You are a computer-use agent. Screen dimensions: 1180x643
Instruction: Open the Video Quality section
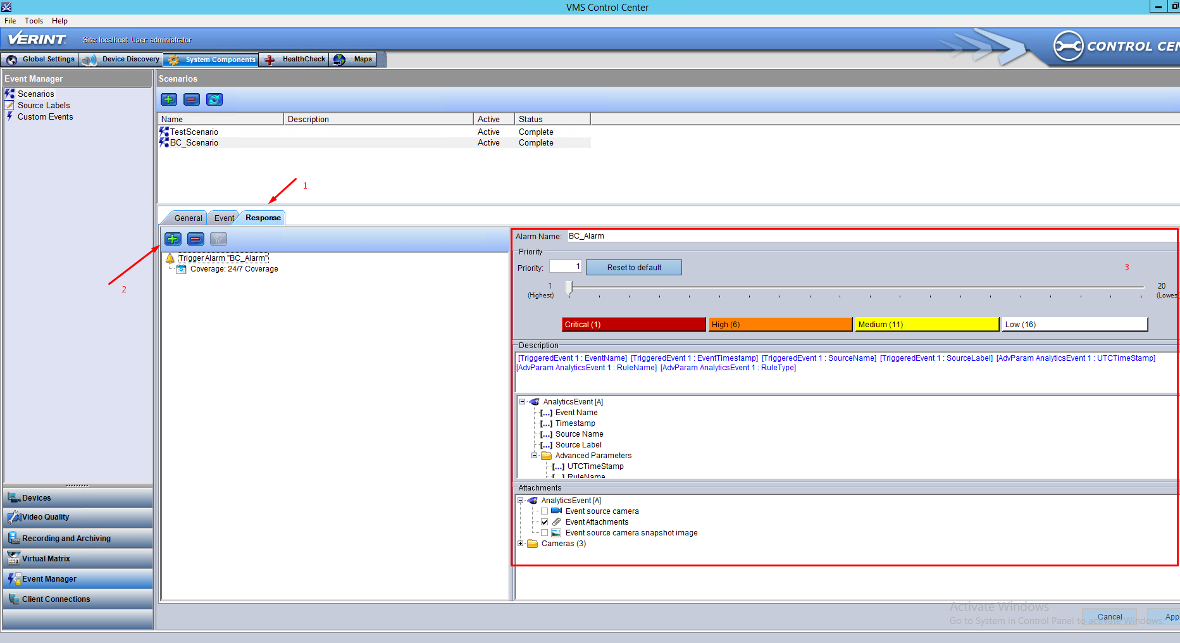(78, 517)
